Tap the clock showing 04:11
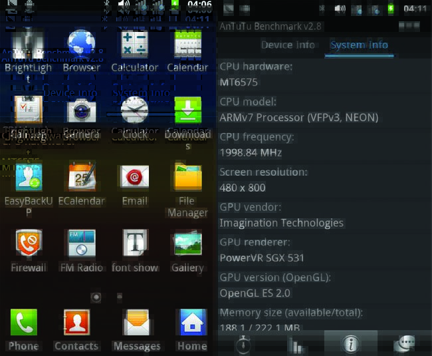Image resolution: width=432 pixels, height=356 pixels. point(415,9)
